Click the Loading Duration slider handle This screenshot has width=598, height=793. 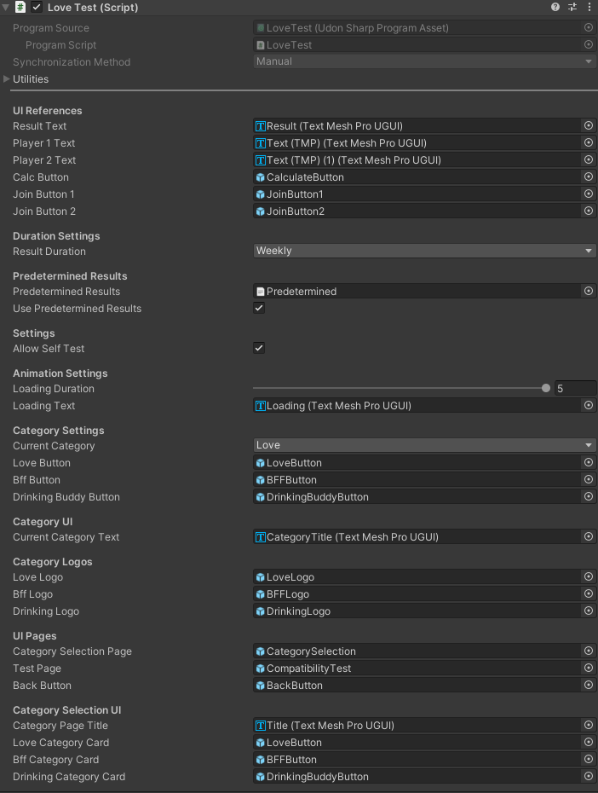tap(546, 389)
